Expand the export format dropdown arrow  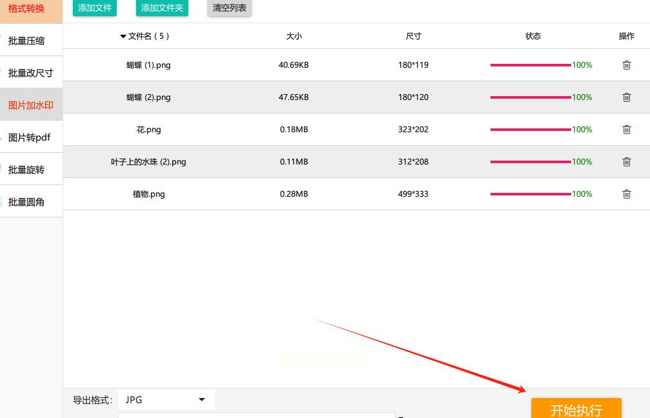tap(202, 400)
